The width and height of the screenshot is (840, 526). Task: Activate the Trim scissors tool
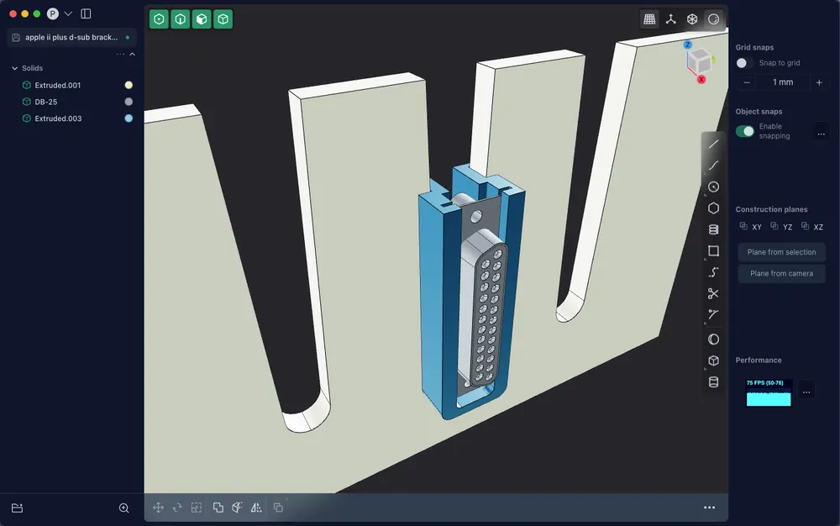(713, 293)
